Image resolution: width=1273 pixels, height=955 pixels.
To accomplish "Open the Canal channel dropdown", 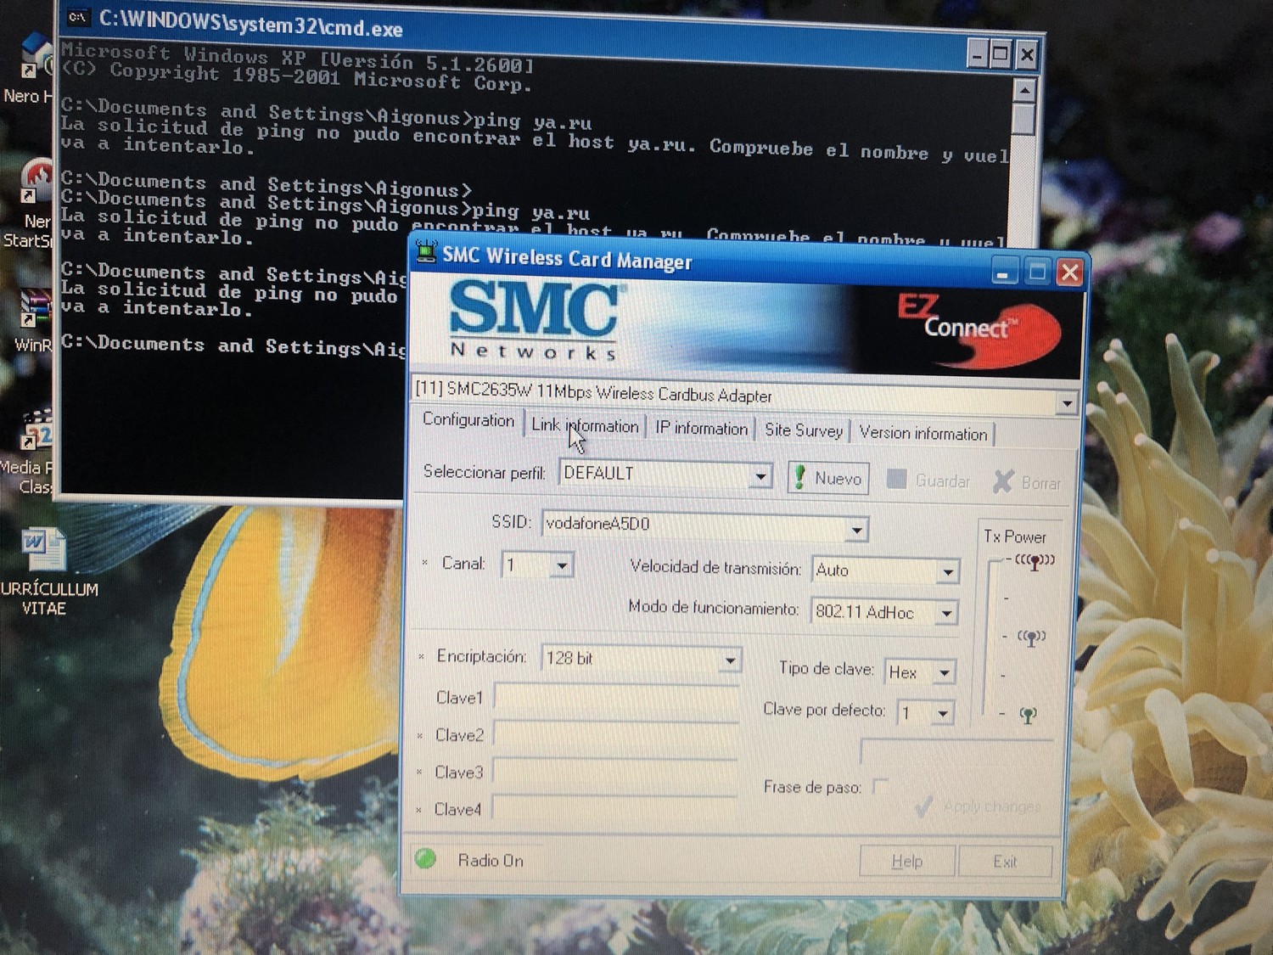I will (561, 565).
